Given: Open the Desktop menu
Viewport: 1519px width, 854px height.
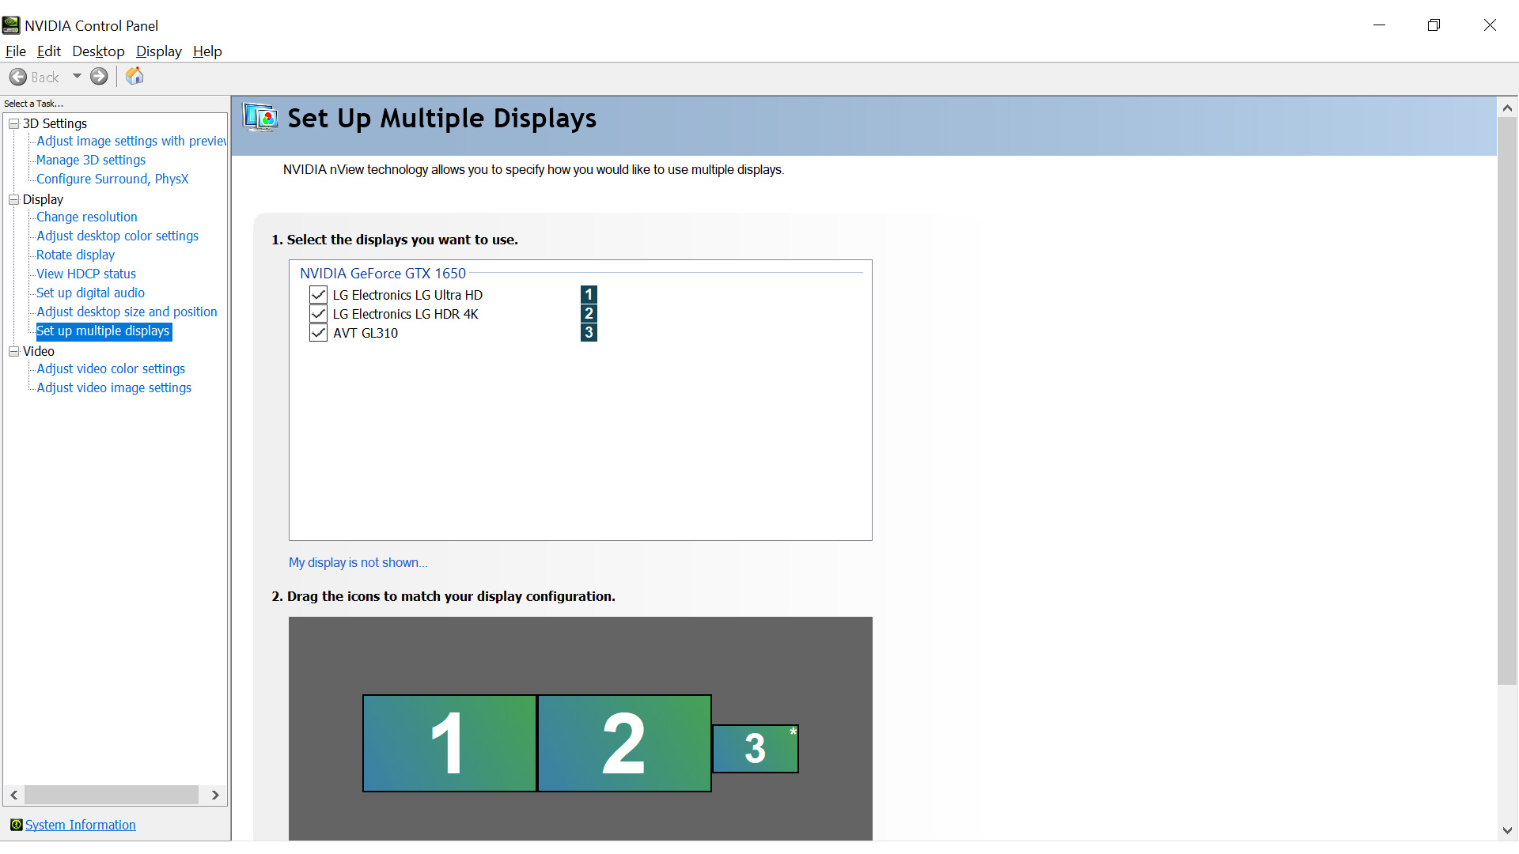Looking at the screenshot, I should (98, 51).
